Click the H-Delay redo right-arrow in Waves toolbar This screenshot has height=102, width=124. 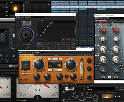[x=77, y=55]
